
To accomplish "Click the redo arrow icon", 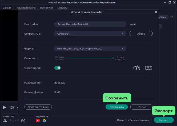I will coord(17,121).
